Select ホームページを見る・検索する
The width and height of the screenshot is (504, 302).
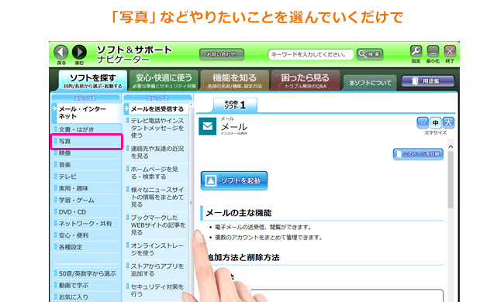[x=156, y=173]
